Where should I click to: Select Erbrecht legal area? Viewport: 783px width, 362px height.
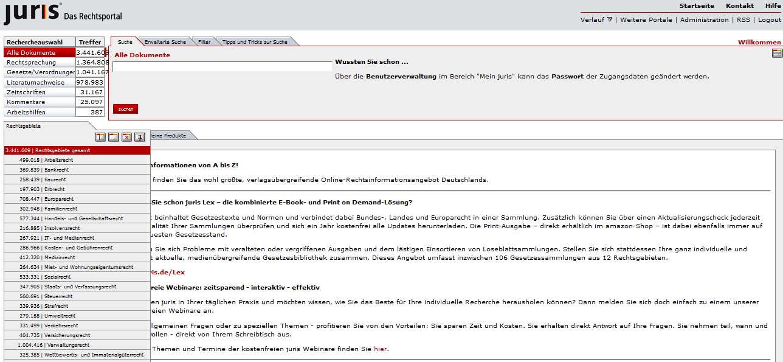point(77,189)
